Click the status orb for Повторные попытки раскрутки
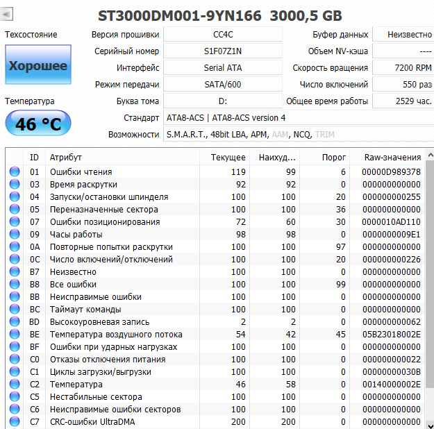Image resolution: width=434 pixels, height=429 pixels. click(x=15, y=246)
